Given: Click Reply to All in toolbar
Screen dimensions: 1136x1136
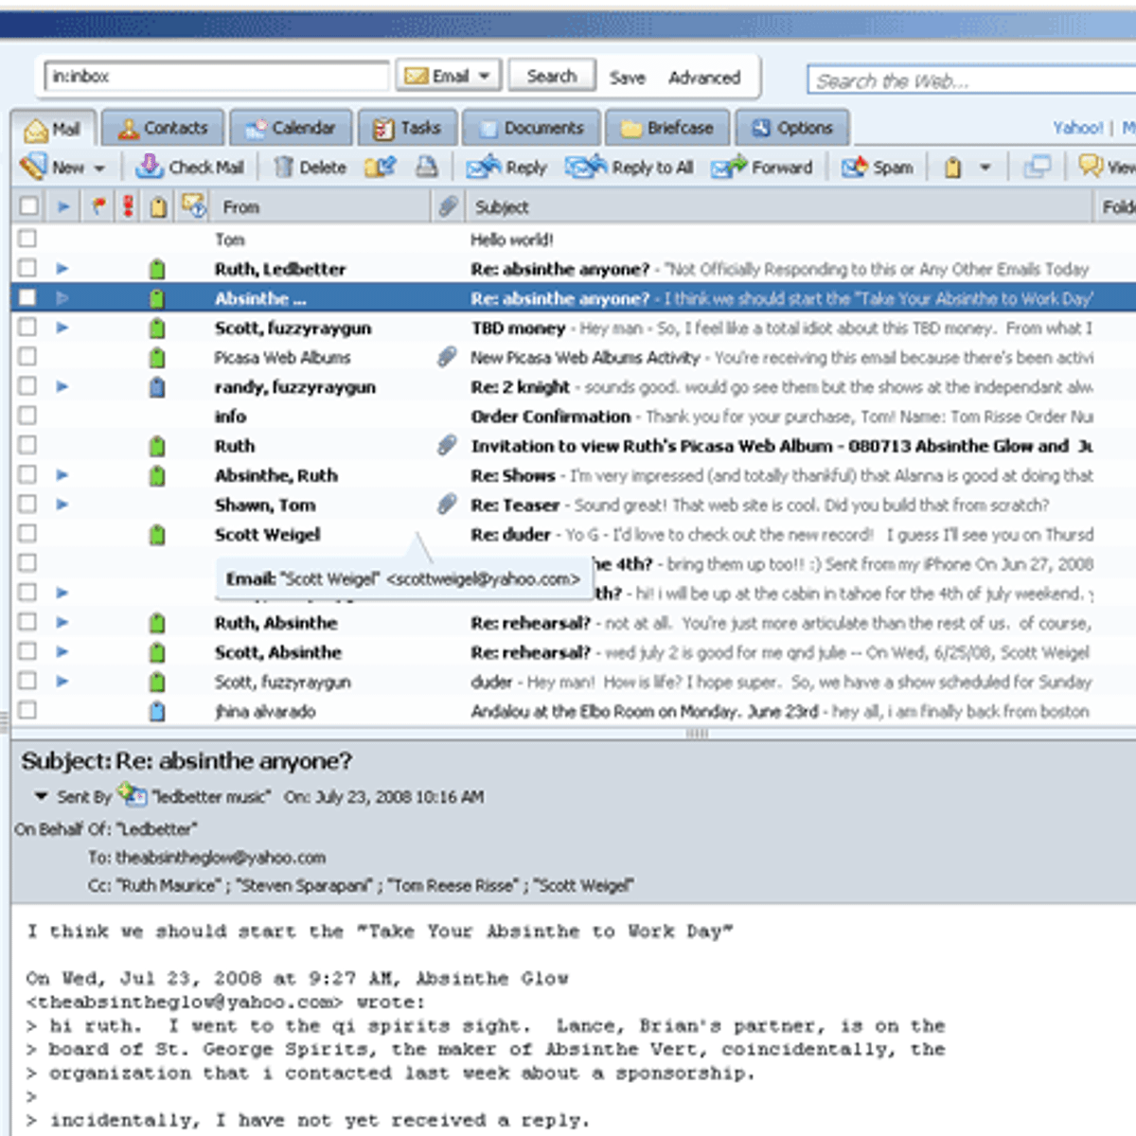Looking at the screenshot, I should 630,168.
